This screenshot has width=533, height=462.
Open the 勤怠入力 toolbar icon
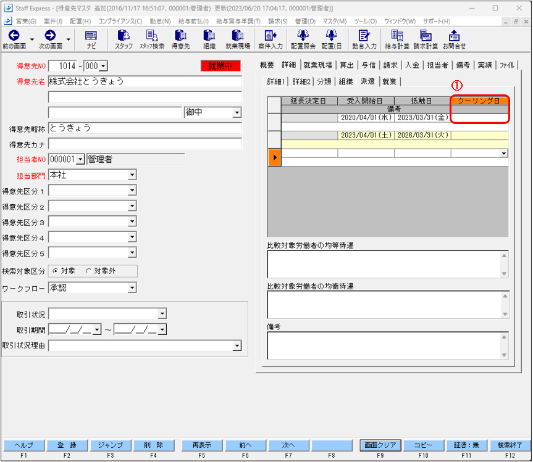point(364,35)
